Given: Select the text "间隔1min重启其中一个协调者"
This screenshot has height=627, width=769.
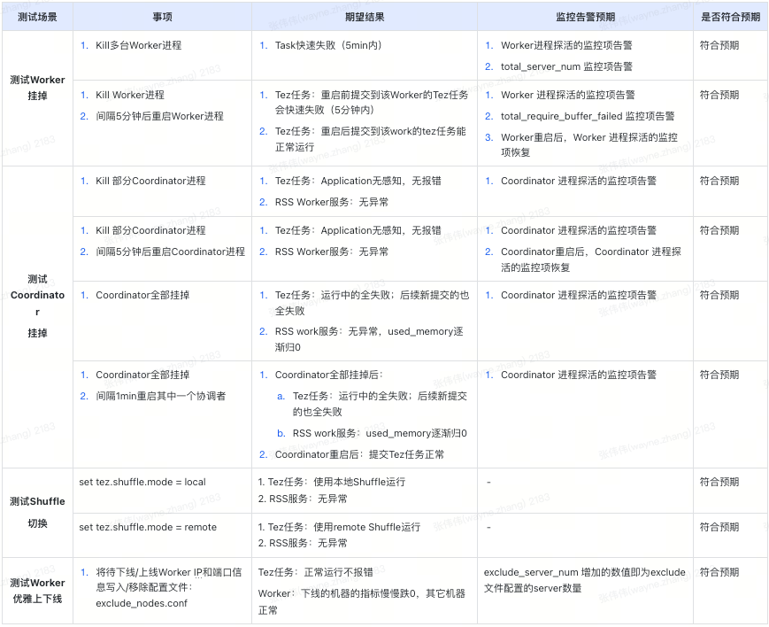Looking at the screenshot, I should [161, 396].
